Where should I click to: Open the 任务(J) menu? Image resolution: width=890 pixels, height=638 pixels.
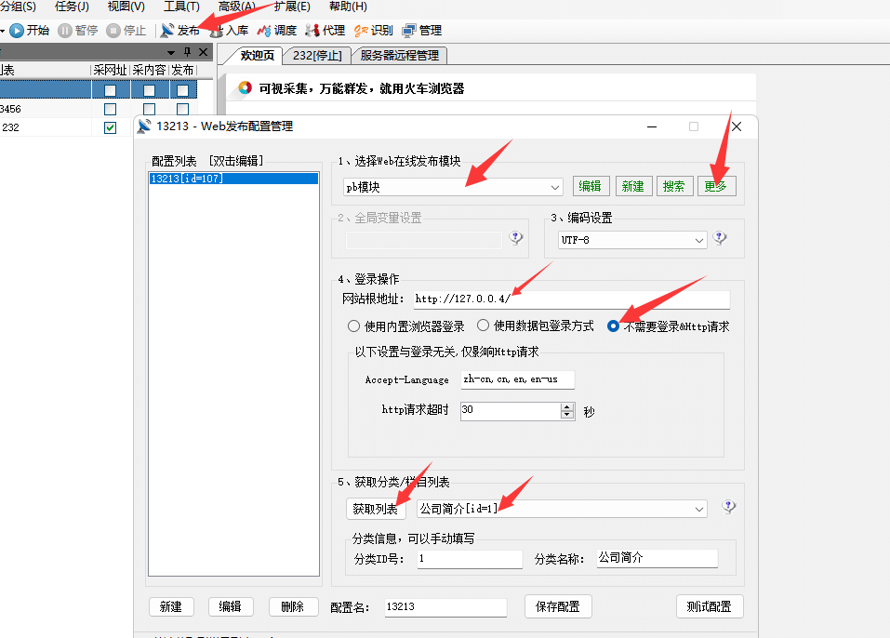click(x=72, y=7)
